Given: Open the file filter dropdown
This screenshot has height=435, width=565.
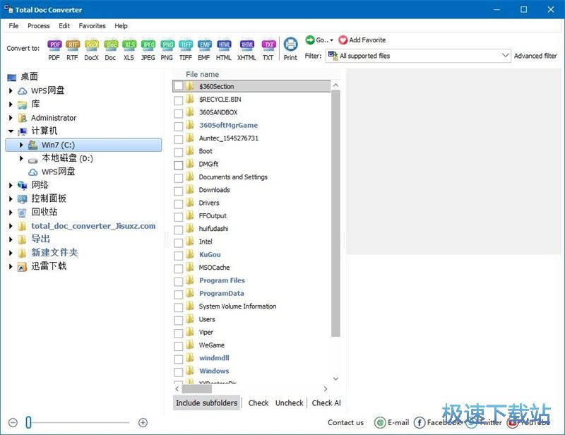Looking at the screenshot, I should 506,55.
